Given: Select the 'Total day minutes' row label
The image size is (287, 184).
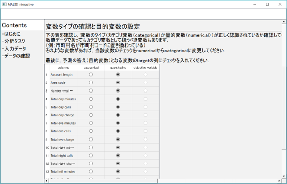Looking at the screenshot, I should 63,99.
